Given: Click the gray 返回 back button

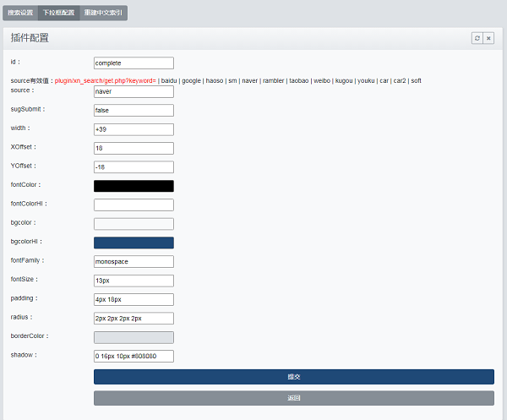Looking at the screenshot, I should click(x=293, y=398).
